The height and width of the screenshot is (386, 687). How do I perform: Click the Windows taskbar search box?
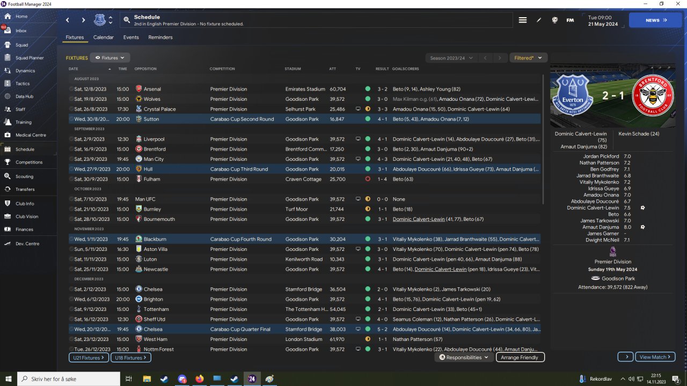69,379
